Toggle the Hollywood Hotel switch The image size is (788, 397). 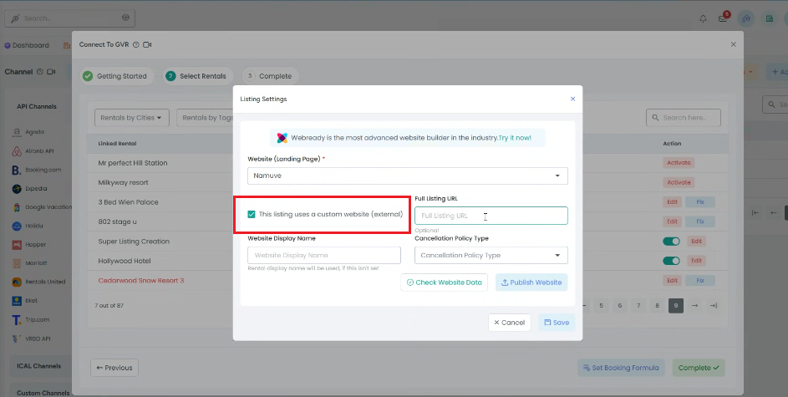pos(671,261)
